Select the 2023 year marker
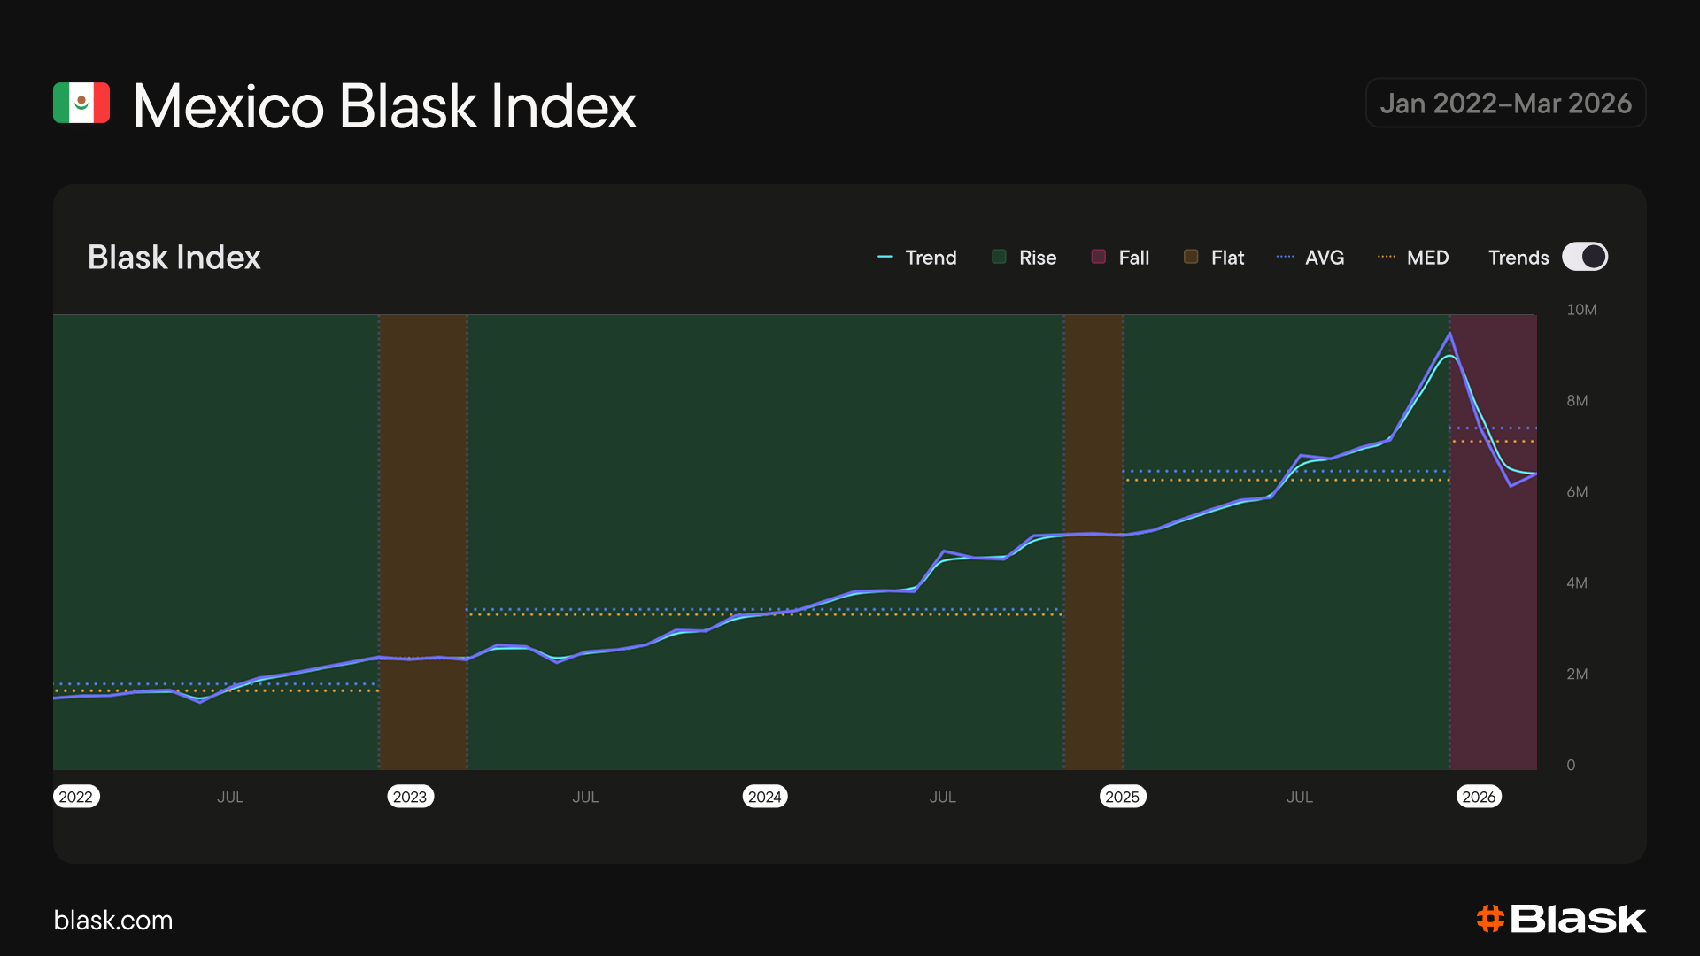The image size is (1700, 956). [x=410, y=797]
